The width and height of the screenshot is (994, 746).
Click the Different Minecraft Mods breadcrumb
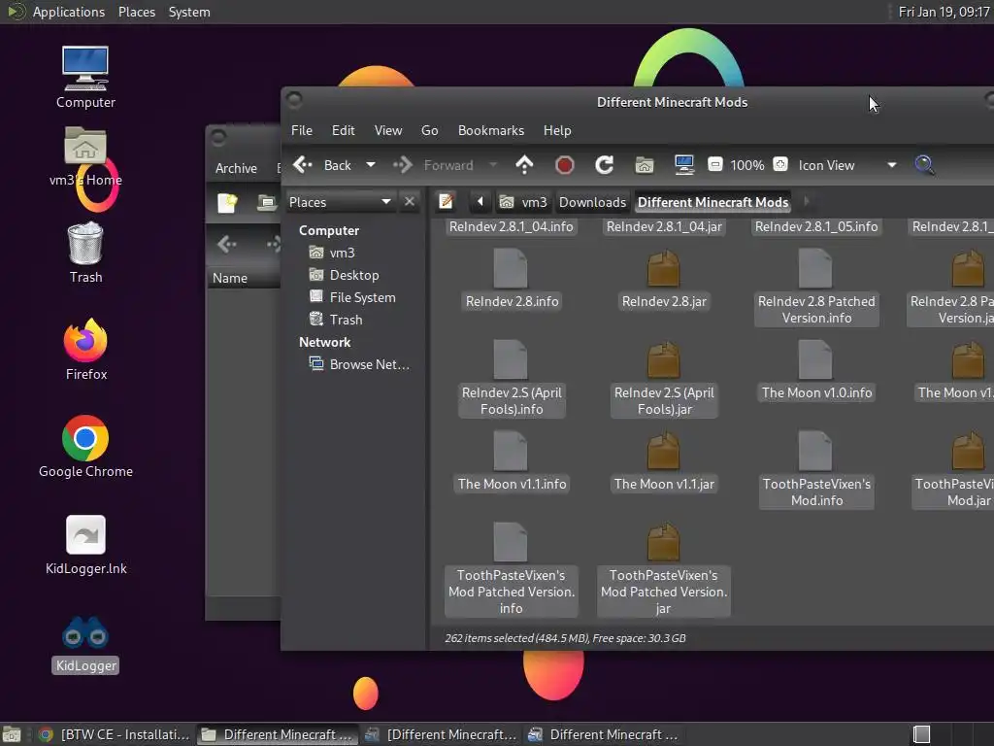click(712, 202)
